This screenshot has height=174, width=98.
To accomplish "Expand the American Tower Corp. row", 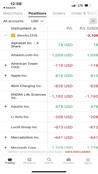I will point(5,65).
